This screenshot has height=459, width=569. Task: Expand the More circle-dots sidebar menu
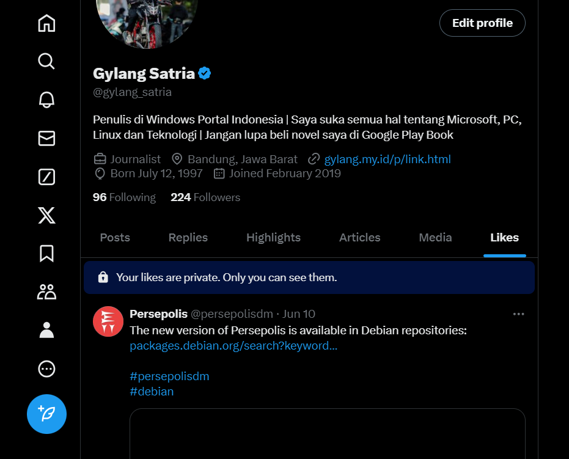(x=46, y=369)
